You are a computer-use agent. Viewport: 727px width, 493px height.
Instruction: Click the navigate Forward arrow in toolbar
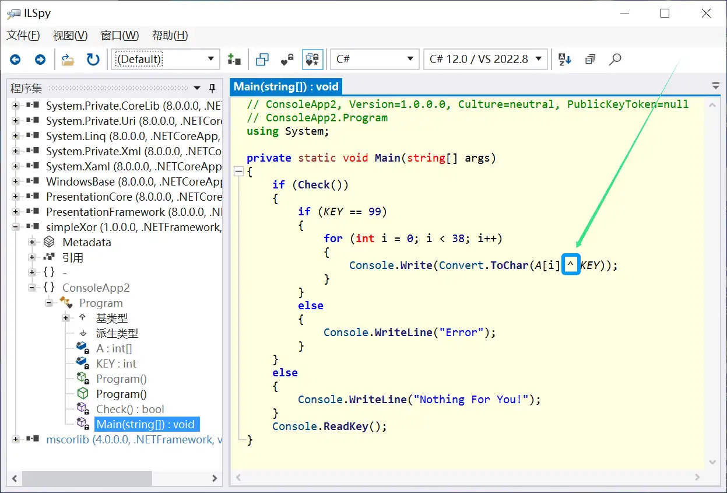tap(40, 60)
